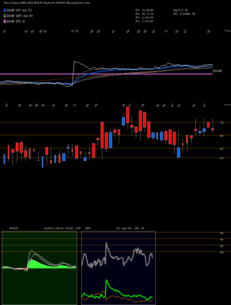The image size is (231, 305).
Task: Click the green ADX spike peak
Action: coord(106,281)
